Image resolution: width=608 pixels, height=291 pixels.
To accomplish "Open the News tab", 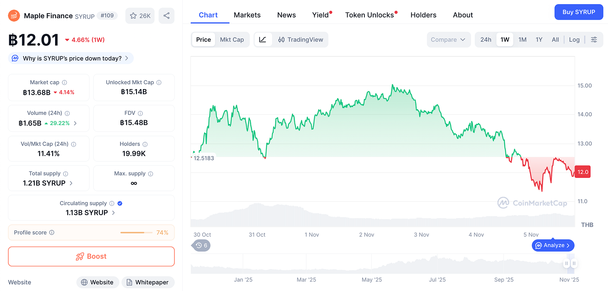I will 287,15.
